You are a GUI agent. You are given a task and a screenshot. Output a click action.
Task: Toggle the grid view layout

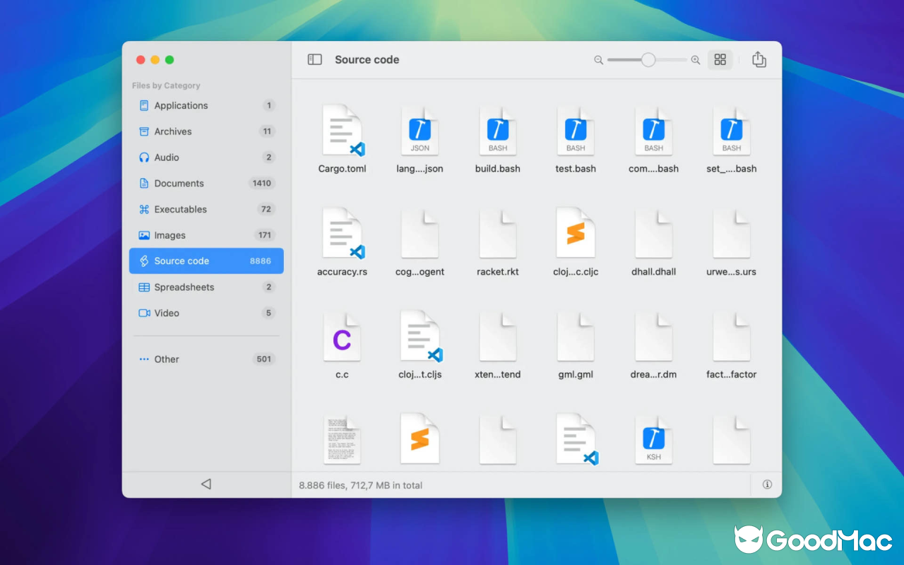coord(720,60)
